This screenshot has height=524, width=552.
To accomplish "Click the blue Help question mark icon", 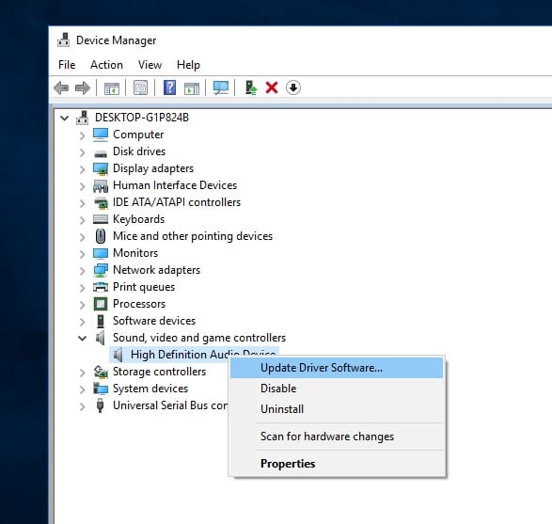I will click(x=169, y=87).
